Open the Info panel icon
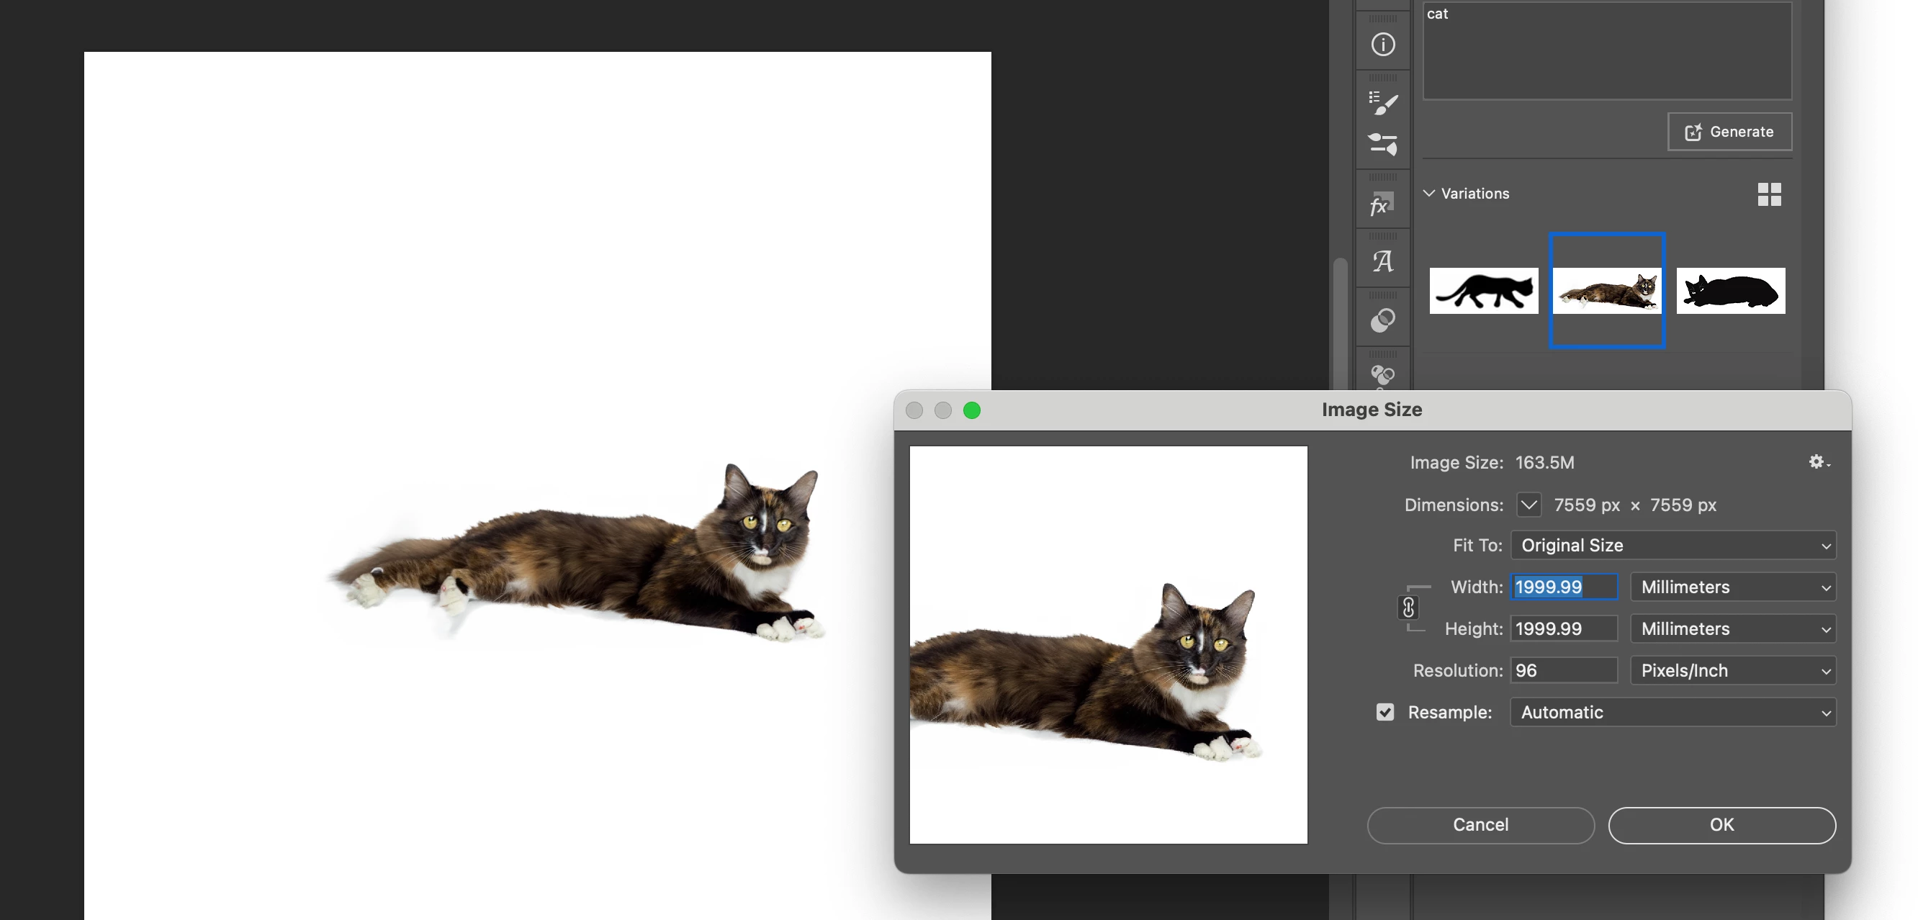Viewport: 1918px width, 920px height. pyautogui.click(x=1382, y=45)
